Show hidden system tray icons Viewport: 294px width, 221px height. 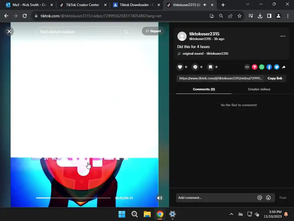[x=231, y=214]
